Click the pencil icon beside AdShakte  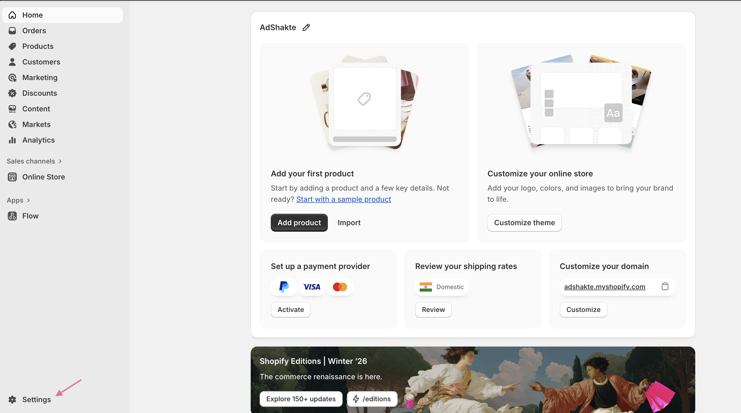pyautogui.click(x=306, y=27)
